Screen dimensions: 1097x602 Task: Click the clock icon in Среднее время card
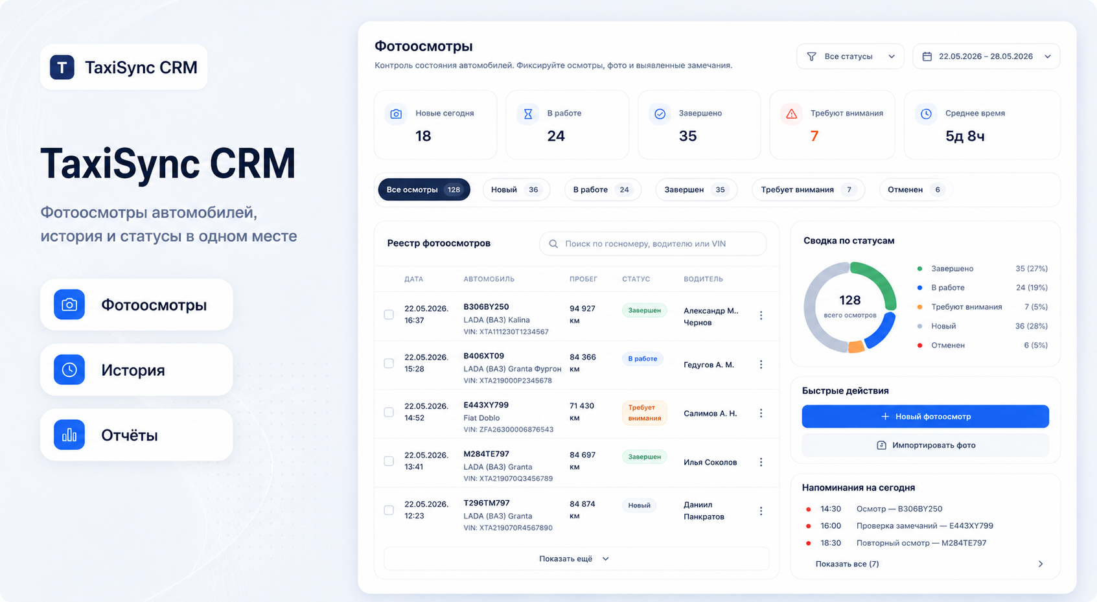coord(926,114)
